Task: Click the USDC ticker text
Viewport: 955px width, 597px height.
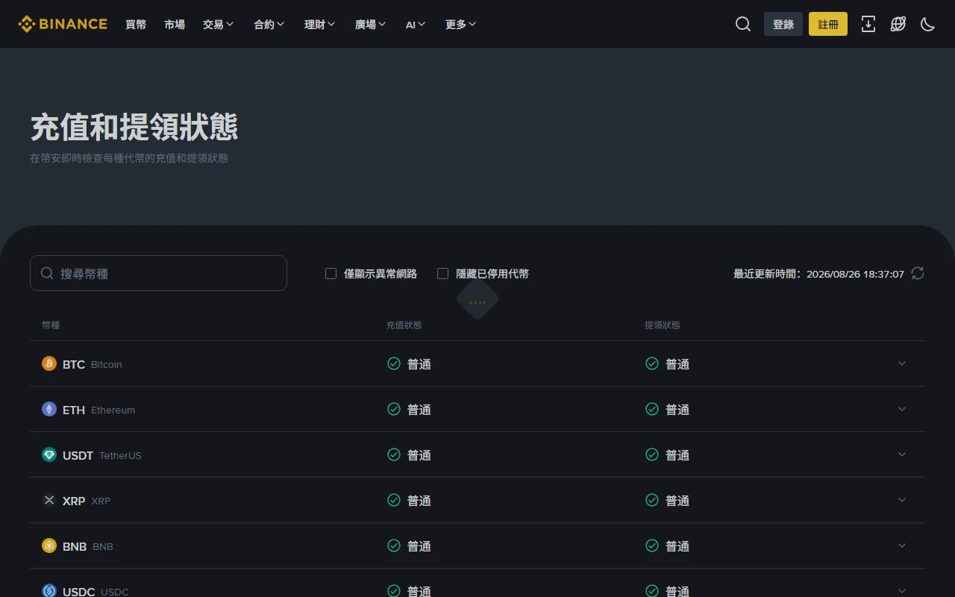Action: pos(79,592)
